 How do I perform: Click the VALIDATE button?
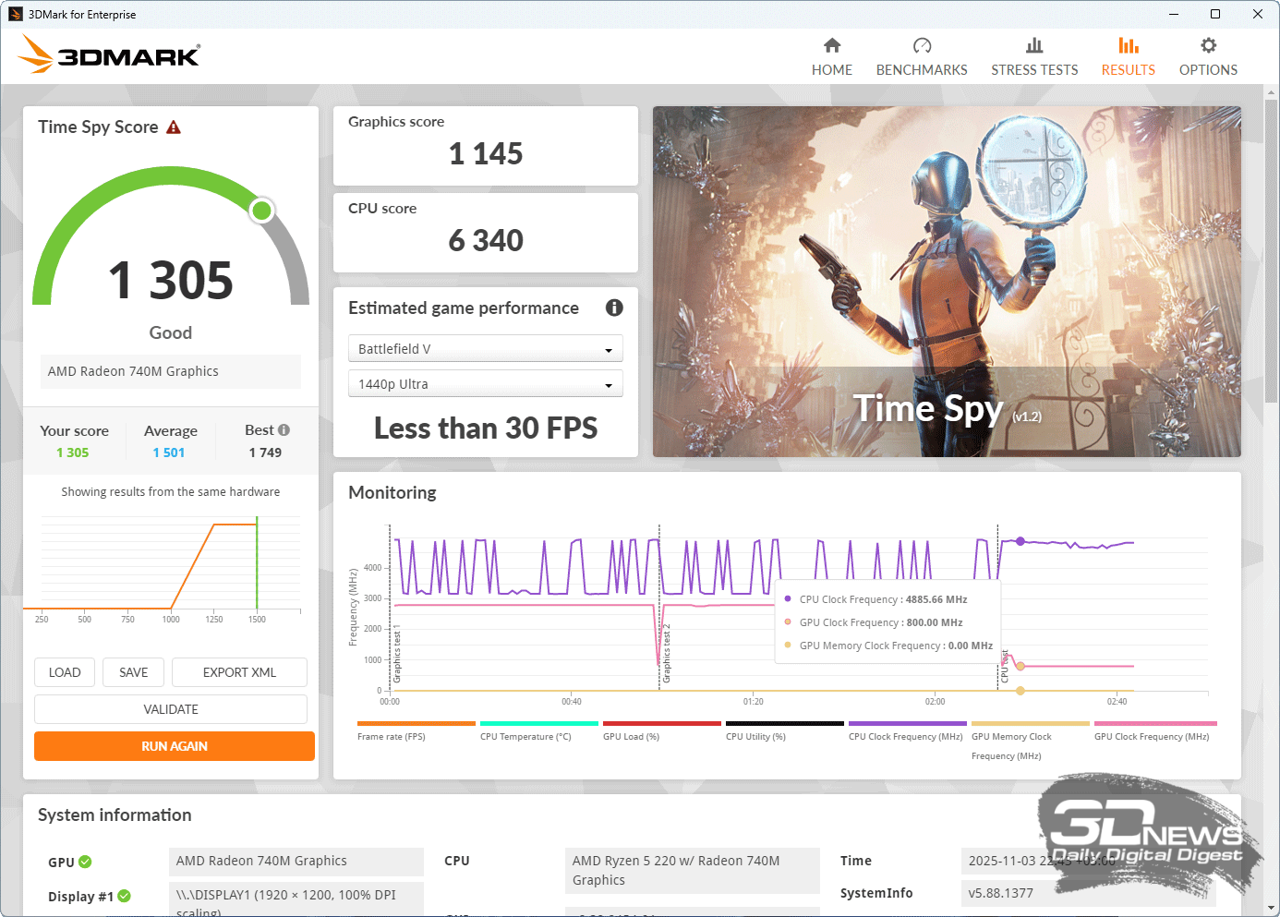tap(171, 709)
